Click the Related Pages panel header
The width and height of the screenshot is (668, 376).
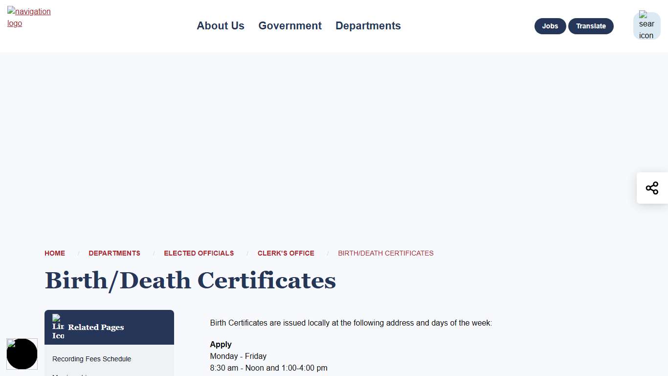coord(109,327)
